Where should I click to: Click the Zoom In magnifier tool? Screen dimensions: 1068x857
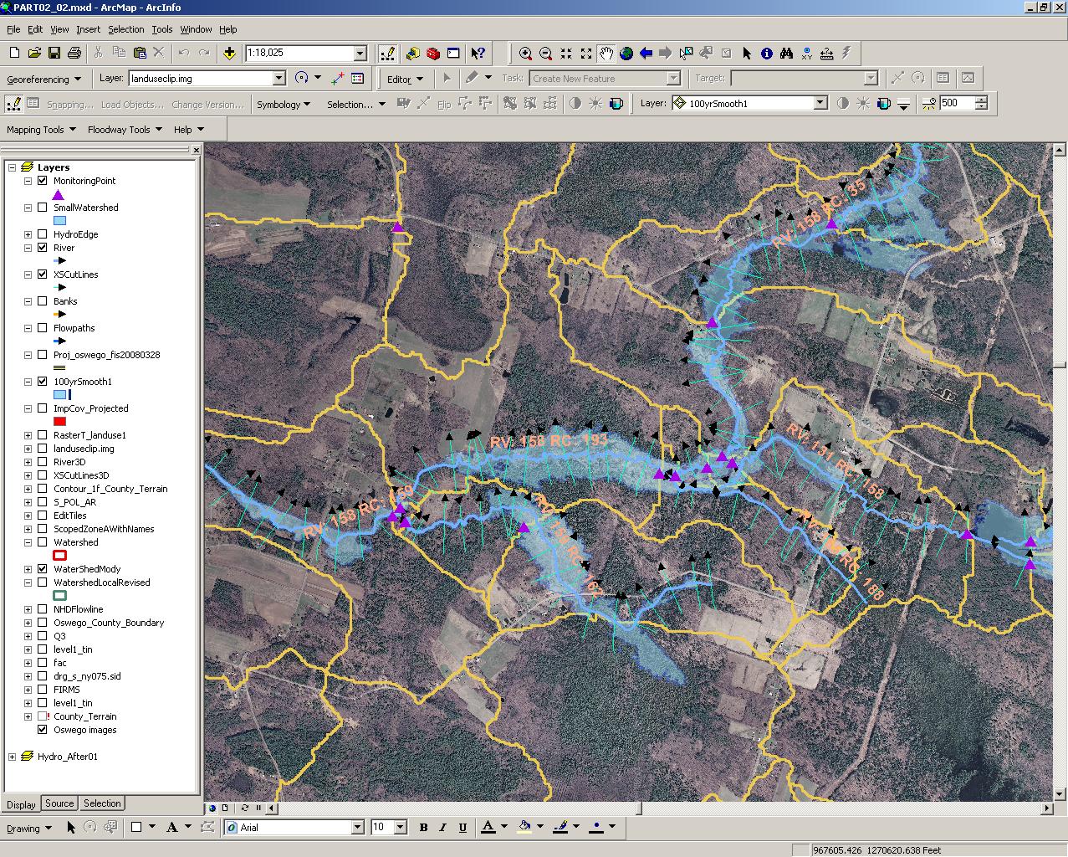[x=525, y=54]
